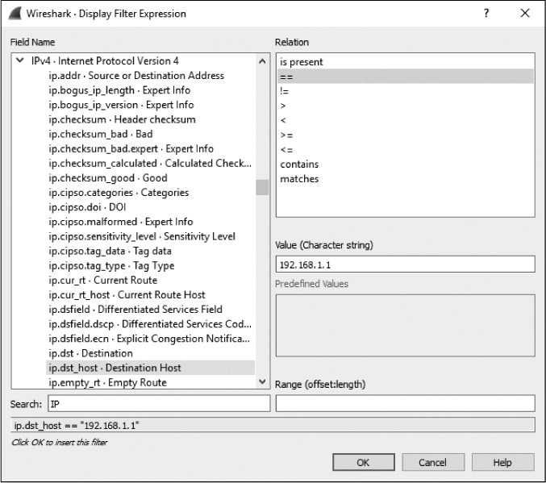546x483 pixels.
Task: Select ip.cipso.sensitivity_level Sensitivity Level field
Action: (x=142, y=236)
